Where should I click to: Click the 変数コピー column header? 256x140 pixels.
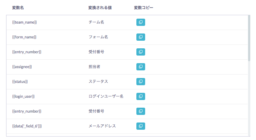(144, 8)
